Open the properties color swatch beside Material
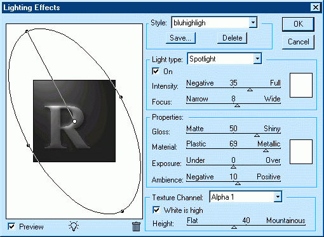The height and width of the screenshot is (237, 324). (301, 151)
